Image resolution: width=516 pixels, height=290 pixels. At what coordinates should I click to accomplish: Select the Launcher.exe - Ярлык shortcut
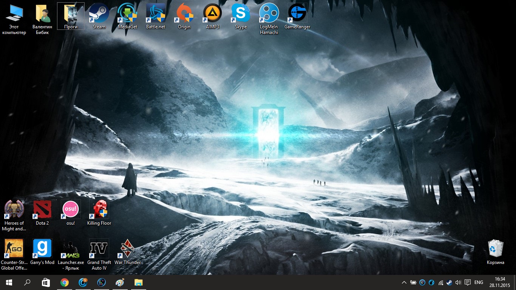tap(71, 255)
